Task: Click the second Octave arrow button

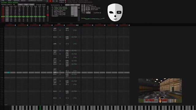Action: (85, 5)
